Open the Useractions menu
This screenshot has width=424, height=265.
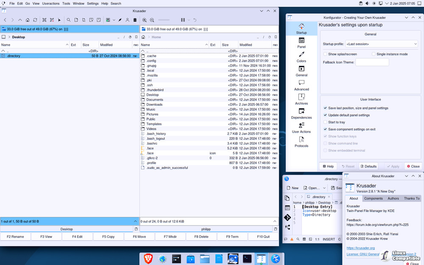pyautogui.click(x=51, y=3)
